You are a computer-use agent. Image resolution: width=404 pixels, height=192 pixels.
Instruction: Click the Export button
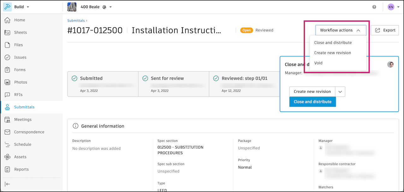385,30
